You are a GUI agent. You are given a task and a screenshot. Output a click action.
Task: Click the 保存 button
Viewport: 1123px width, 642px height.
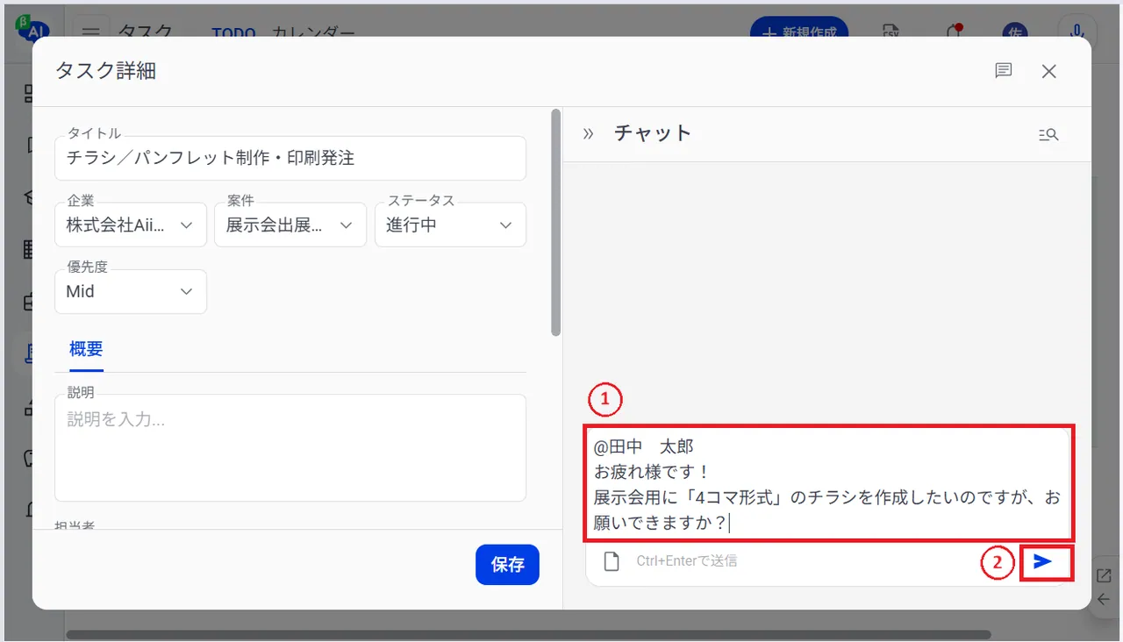(x=507, y=565)
